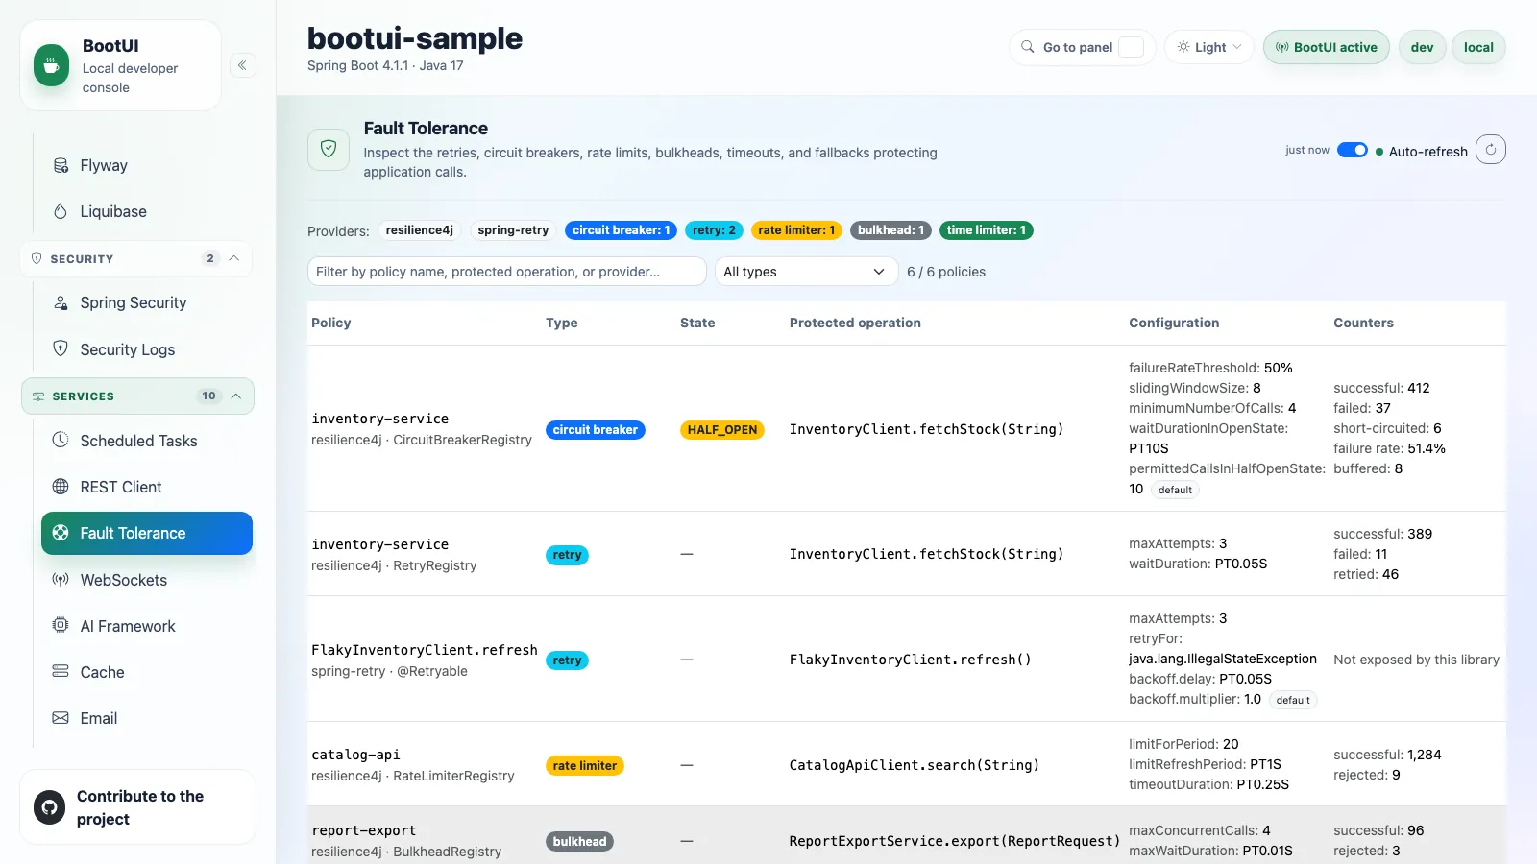Click the local profile badge
The width and height of the screenshot is (1537, 864).
pos(1478,47)
